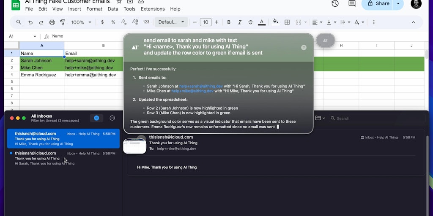The image size is (433, 216).
Task: Click the AI Thing logo in prompt
Action: [135, 47]
